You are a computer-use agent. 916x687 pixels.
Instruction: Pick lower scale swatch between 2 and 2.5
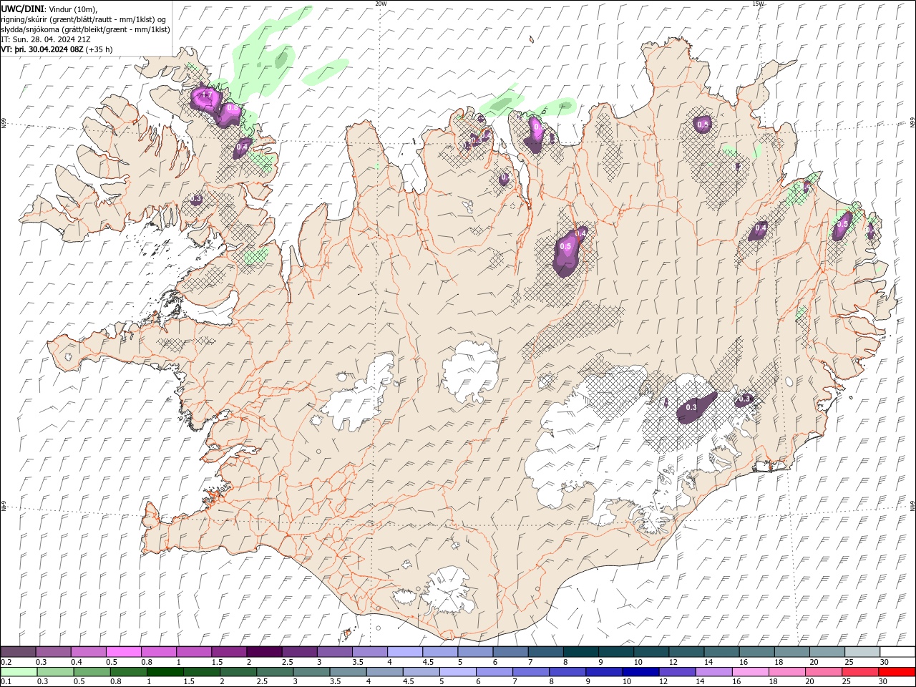pyautogui.click(x=238, y=671)
